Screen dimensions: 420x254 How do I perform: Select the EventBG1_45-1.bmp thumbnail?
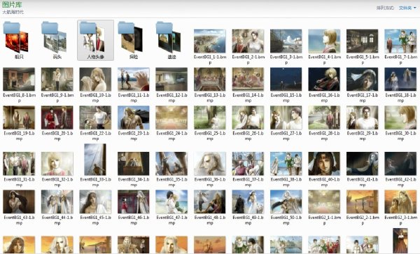coord(95,202)
